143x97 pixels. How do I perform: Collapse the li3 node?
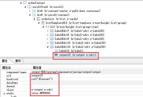point(43,27)
